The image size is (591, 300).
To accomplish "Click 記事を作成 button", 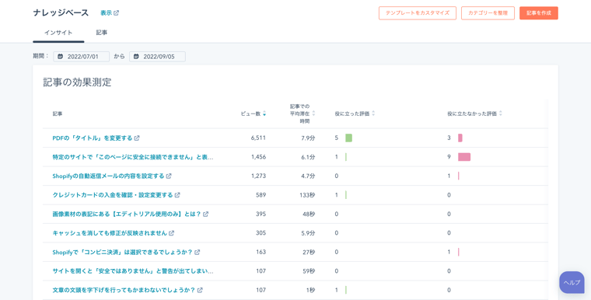I will 539,12.
